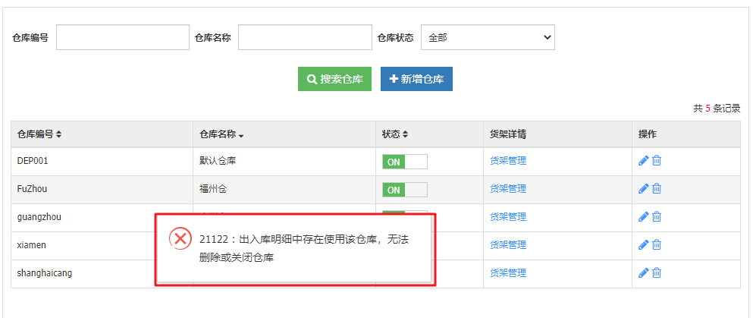Image resolution: width=753 pixels, height=318 pixels.
Task: Click the edit pencil for guangzhou
Action: coord(643,216)
